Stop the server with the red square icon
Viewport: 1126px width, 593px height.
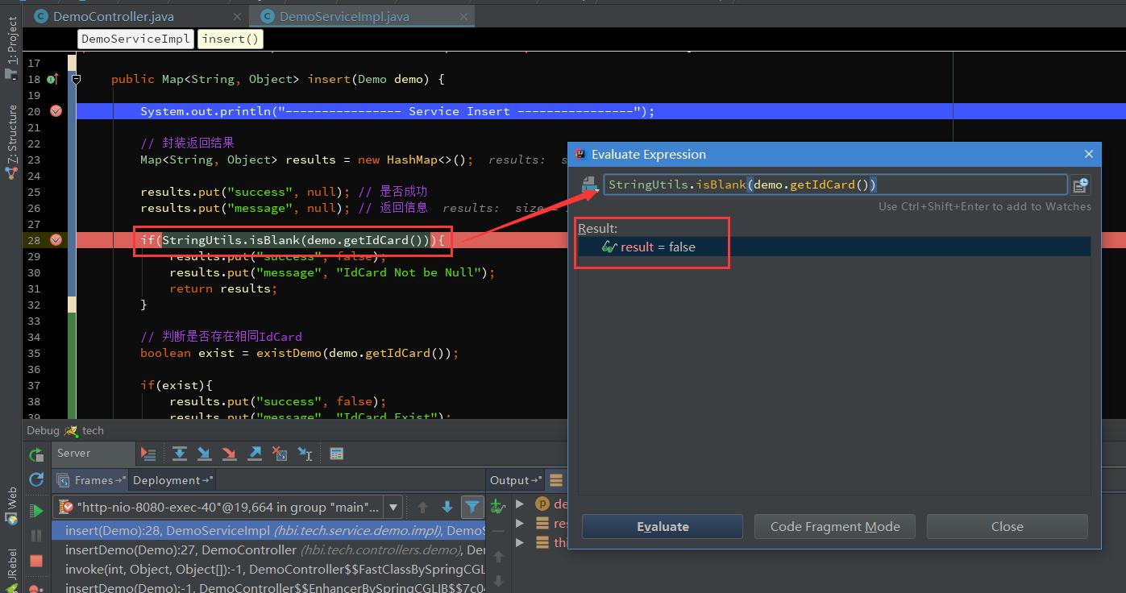[x=35, y=562]
